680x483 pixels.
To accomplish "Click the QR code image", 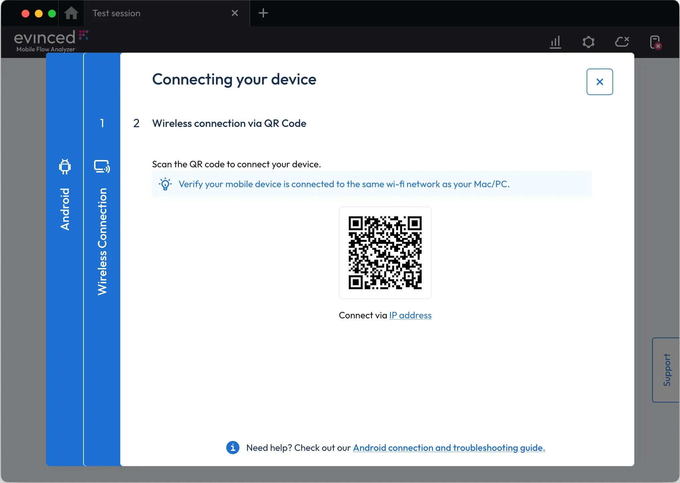I will click(x=385, y=253).
